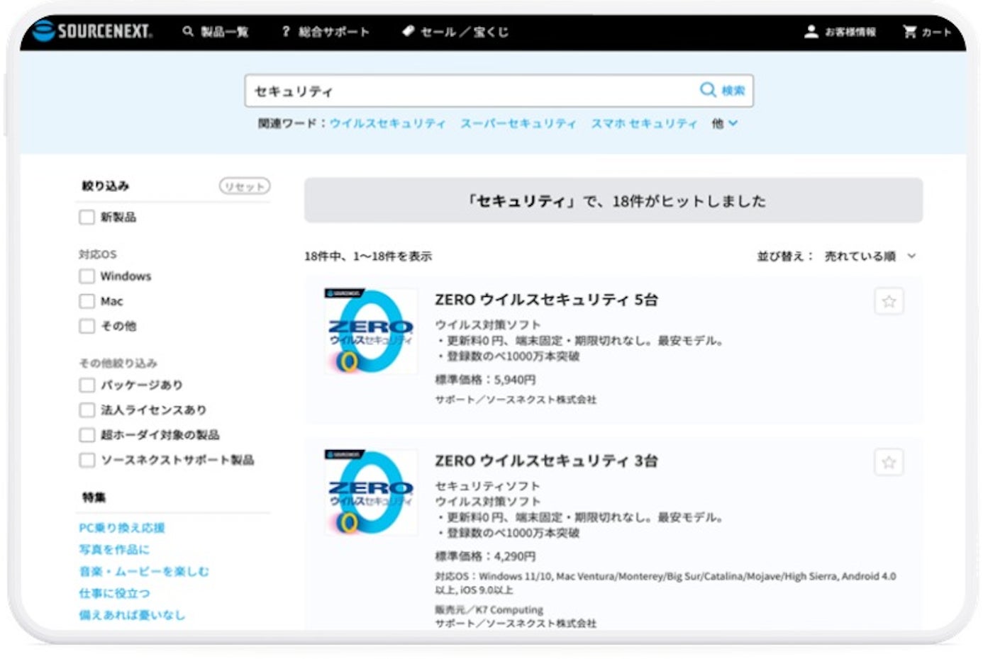Open the 売れている順 sort dropdown
Screen dimensions: 983x659
[x=870, y=256]
